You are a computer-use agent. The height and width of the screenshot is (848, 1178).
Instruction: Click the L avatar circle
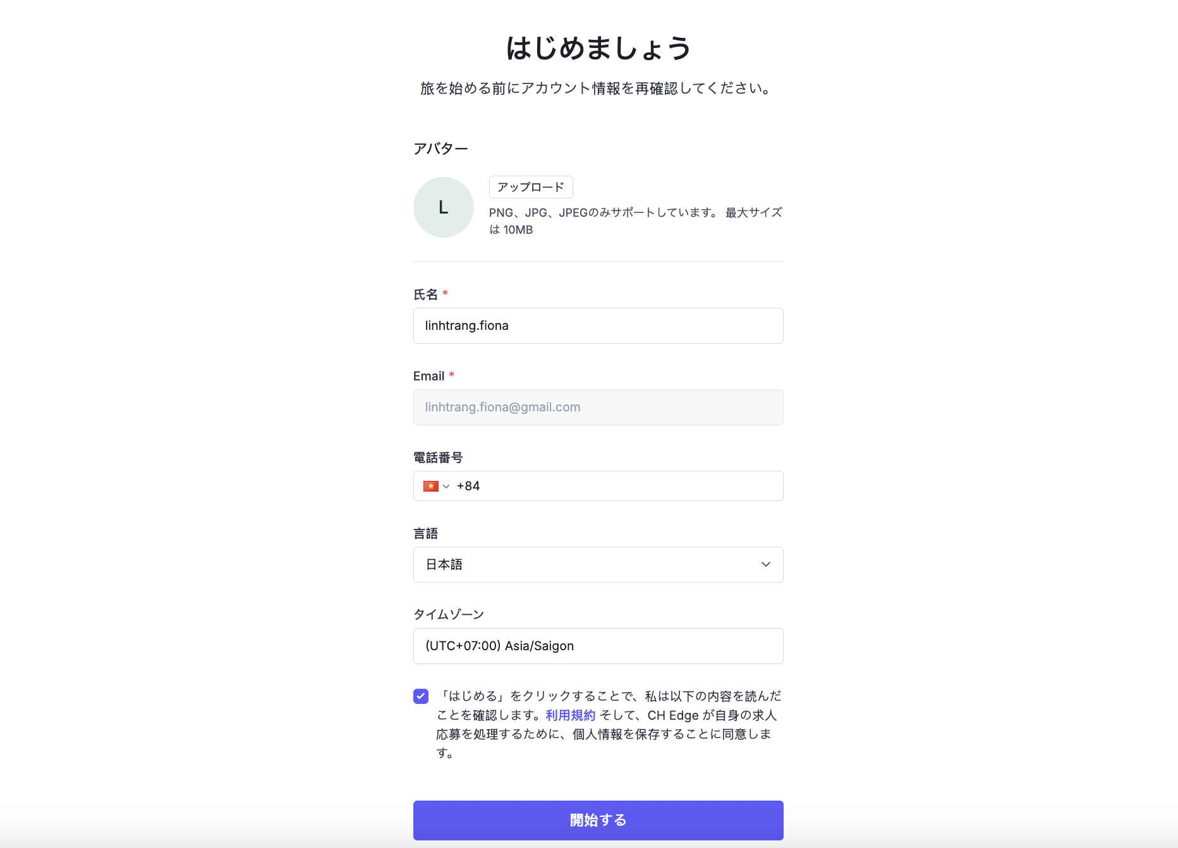[443, 207]
